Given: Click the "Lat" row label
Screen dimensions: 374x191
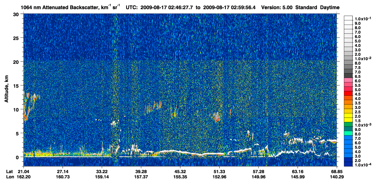Looking at the screenshot, I should (x=10, y=172).
